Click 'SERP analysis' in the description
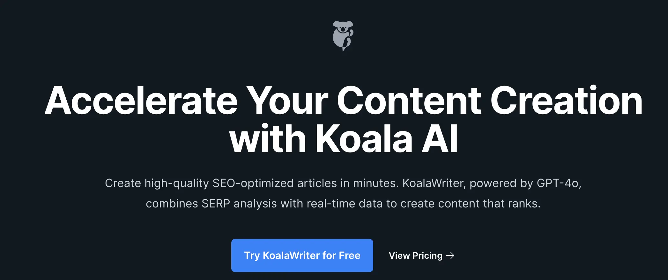 tap(239, 204)
